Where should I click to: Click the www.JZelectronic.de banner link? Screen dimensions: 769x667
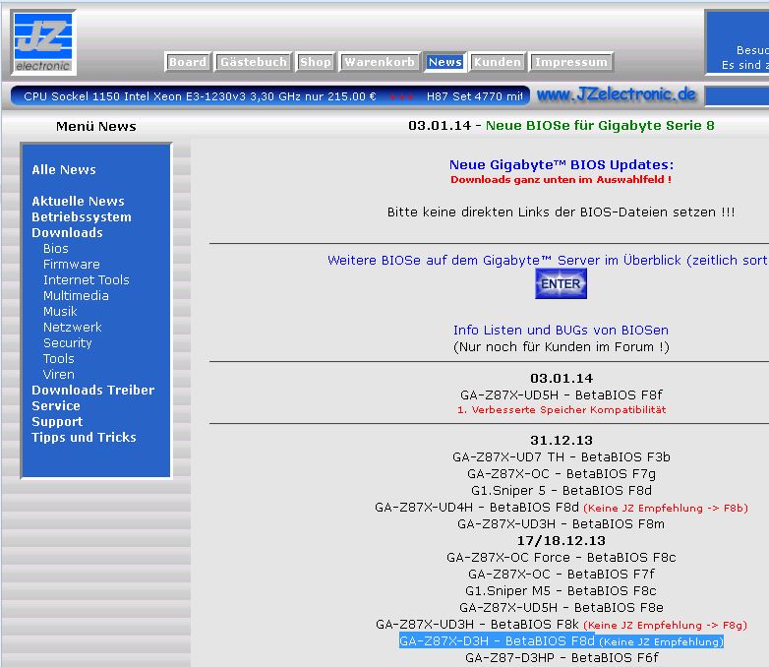point(616,94)
